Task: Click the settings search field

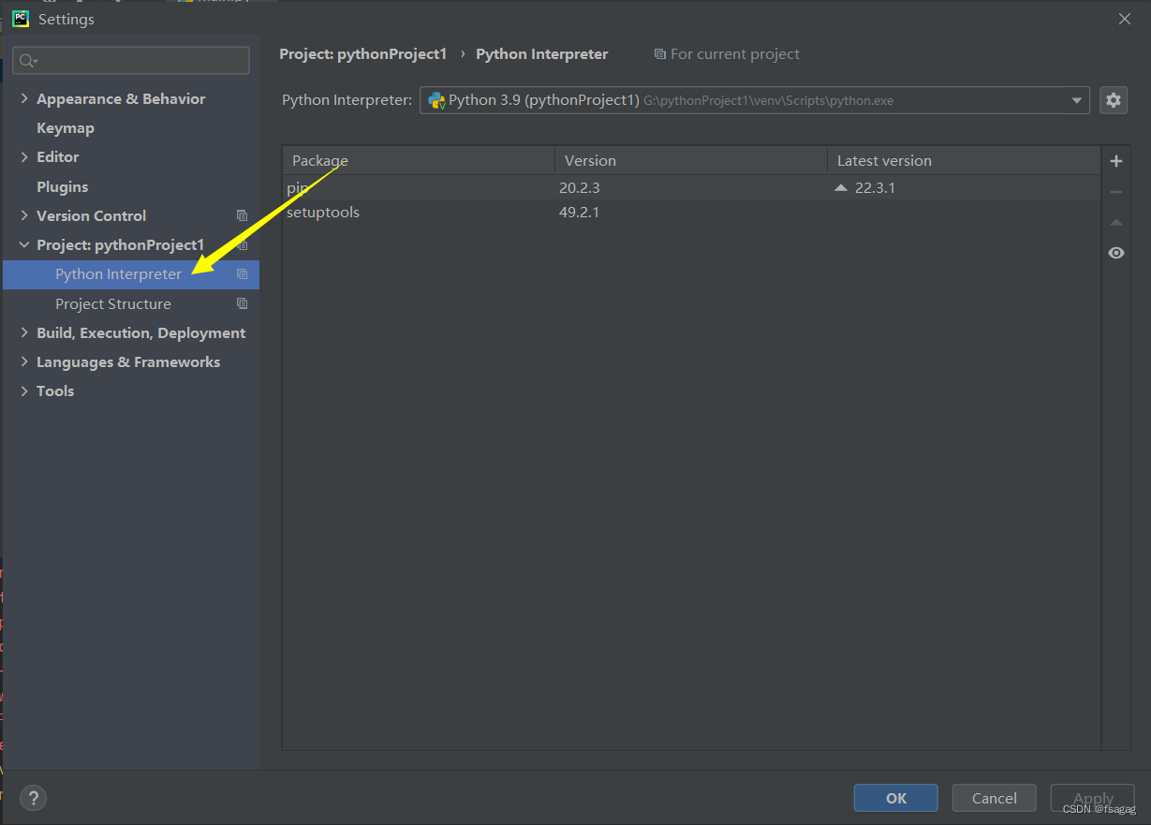Action: click(130, 59)
